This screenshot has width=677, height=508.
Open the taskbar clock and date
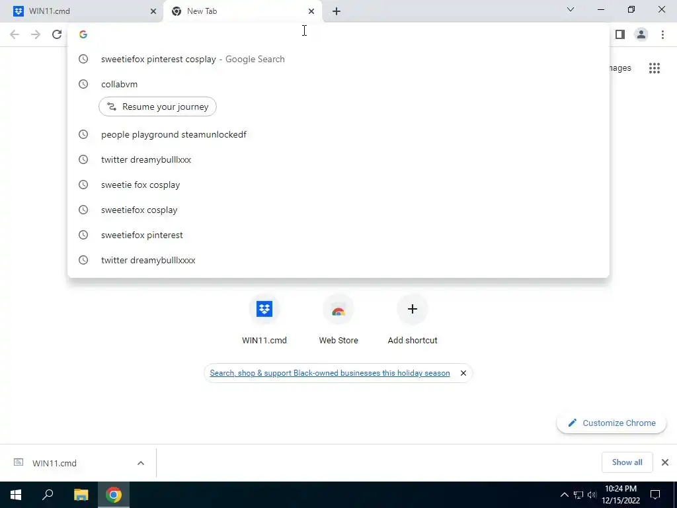click(620, 495)
